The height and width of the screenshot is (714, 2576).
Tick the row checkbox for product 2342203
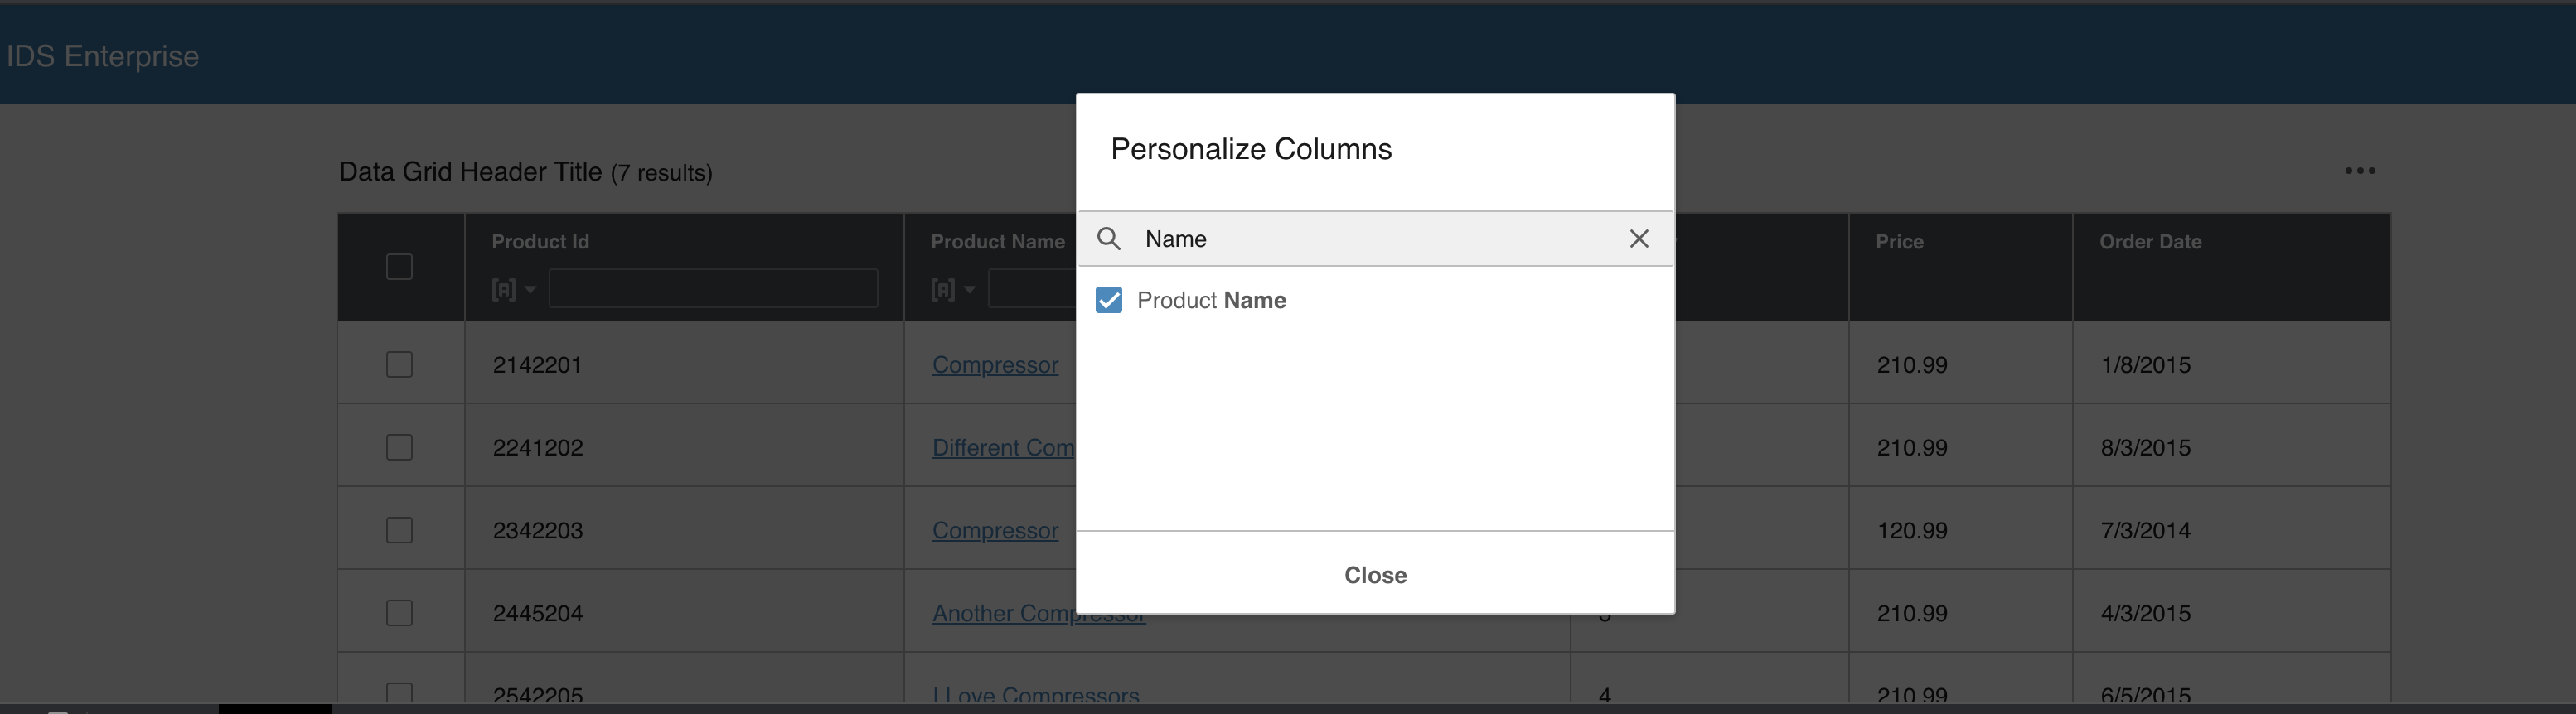(399, 530)
